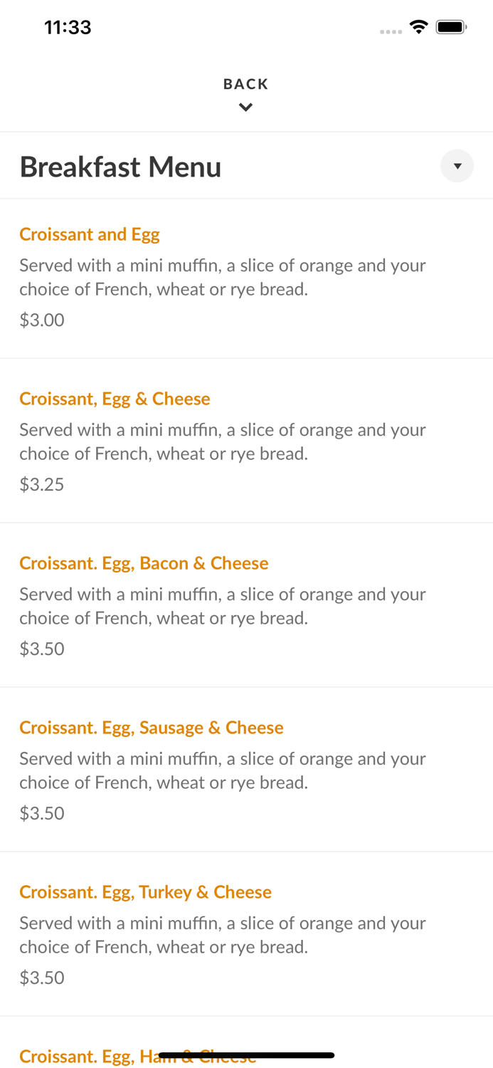Tap the battery status icon

(451, 27)
